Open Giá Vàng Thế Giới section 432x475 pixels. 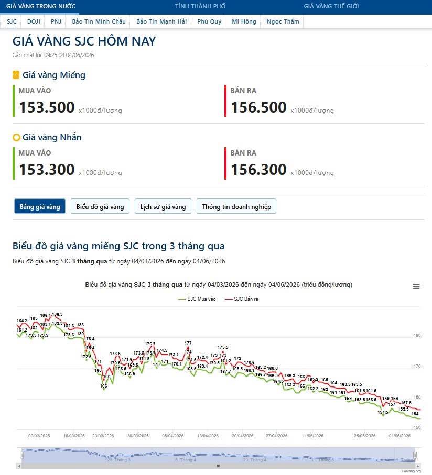[331, 6]
